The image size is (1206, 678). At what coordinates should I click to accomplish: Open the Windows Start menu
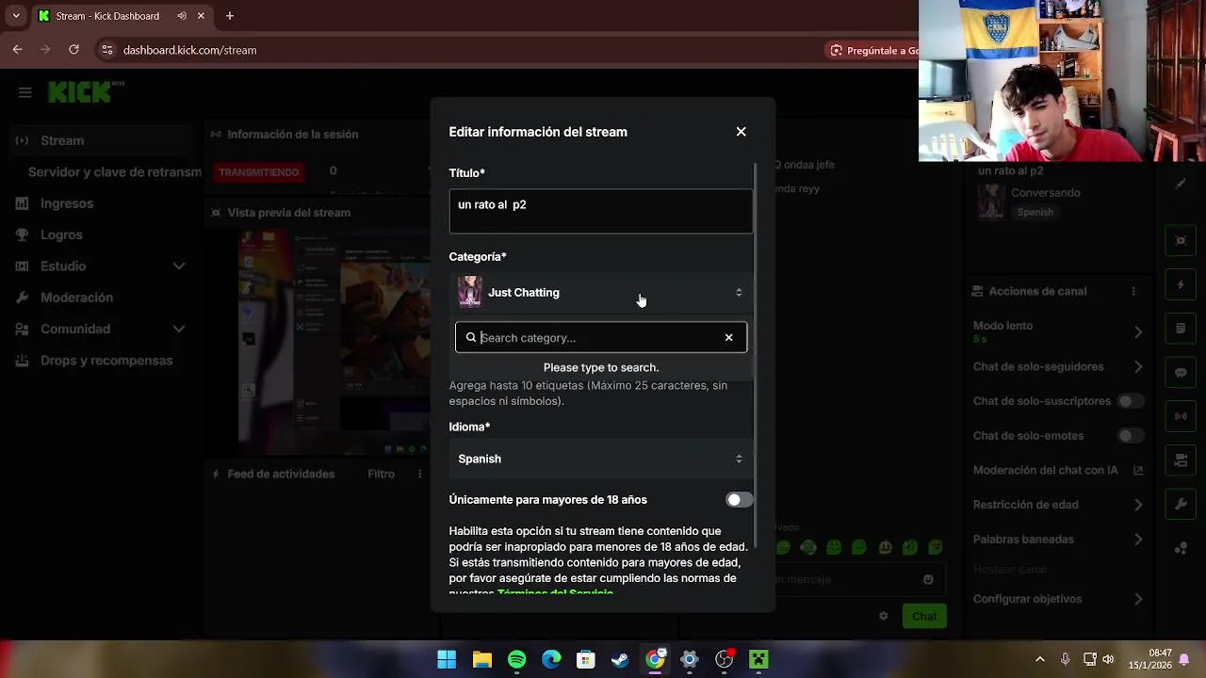[x=447, y=660]
